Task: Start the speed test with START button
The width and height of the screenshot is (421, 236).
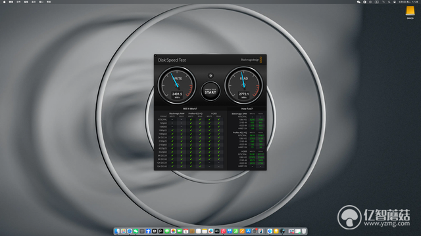Action: point(210,92)
